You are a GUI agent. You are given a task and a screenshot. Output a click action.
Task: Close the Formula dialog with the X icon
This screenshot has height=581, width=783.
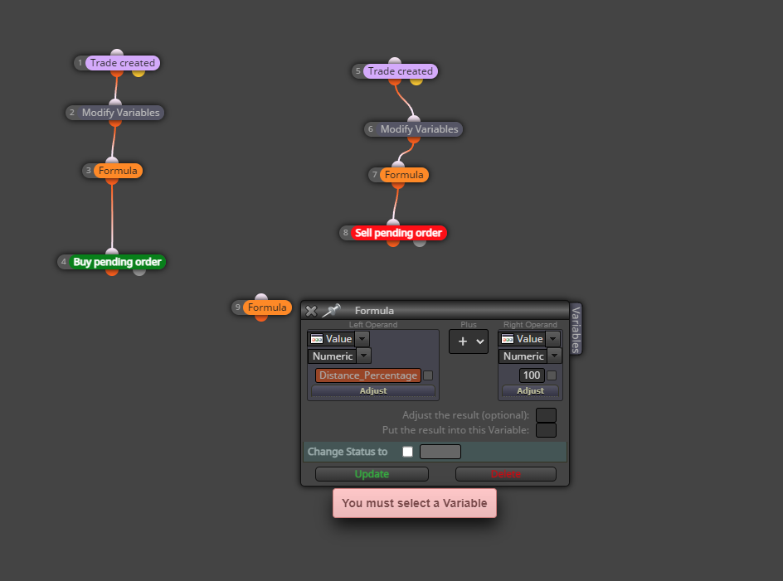(x=311, y=311)
